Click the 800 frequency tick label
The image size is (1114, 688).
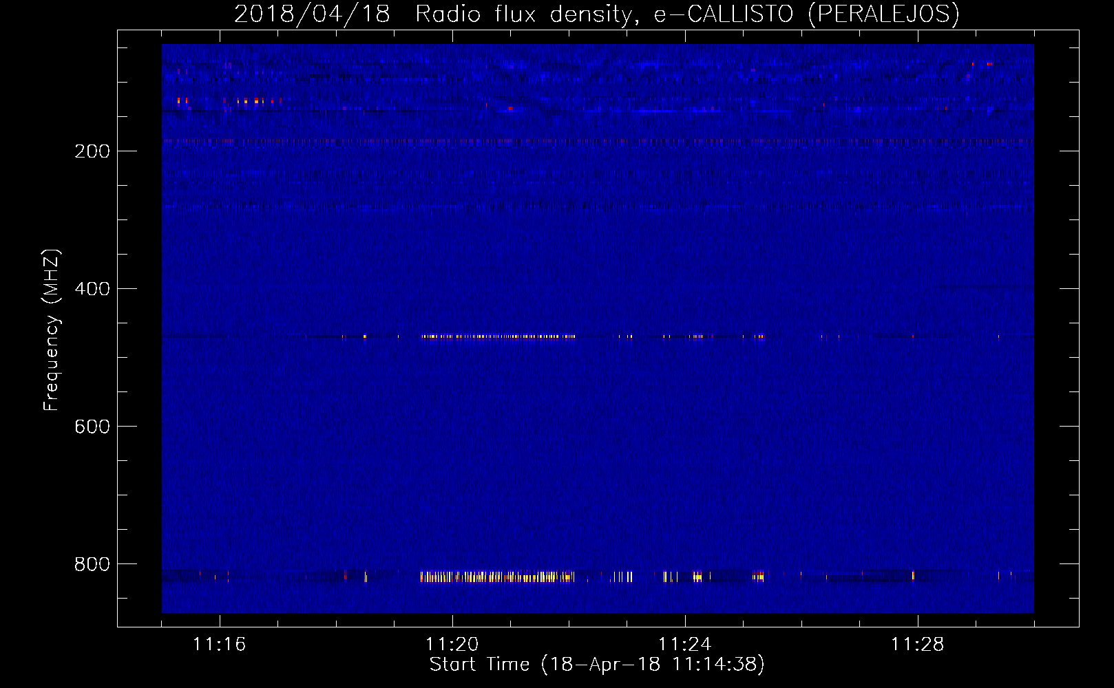[x=92, y=564]
